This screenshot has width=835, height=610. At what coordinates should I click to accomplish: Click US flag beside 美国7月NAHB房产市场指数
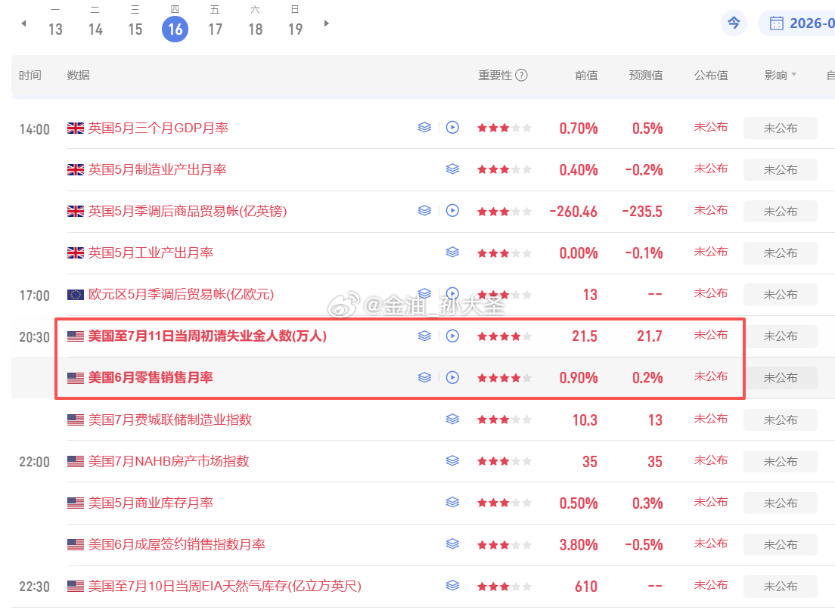pos(76,462)
